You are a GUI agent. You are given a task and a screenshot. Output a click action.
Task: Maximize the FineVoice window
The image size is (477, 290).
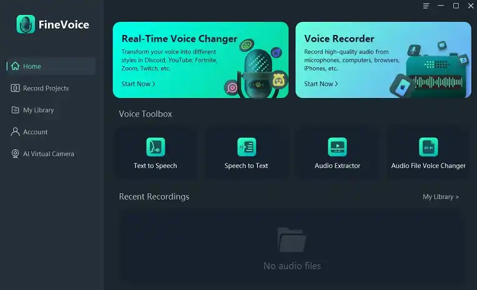[456, 6]
